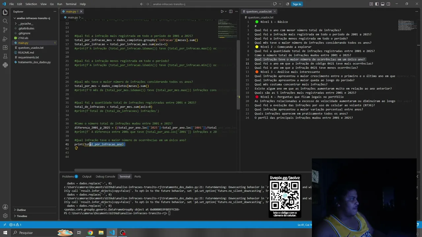The width and height of the screenshot is (422, 237).
Task: Go back with the navigation arrow
Action: click(x=141, y=4)
